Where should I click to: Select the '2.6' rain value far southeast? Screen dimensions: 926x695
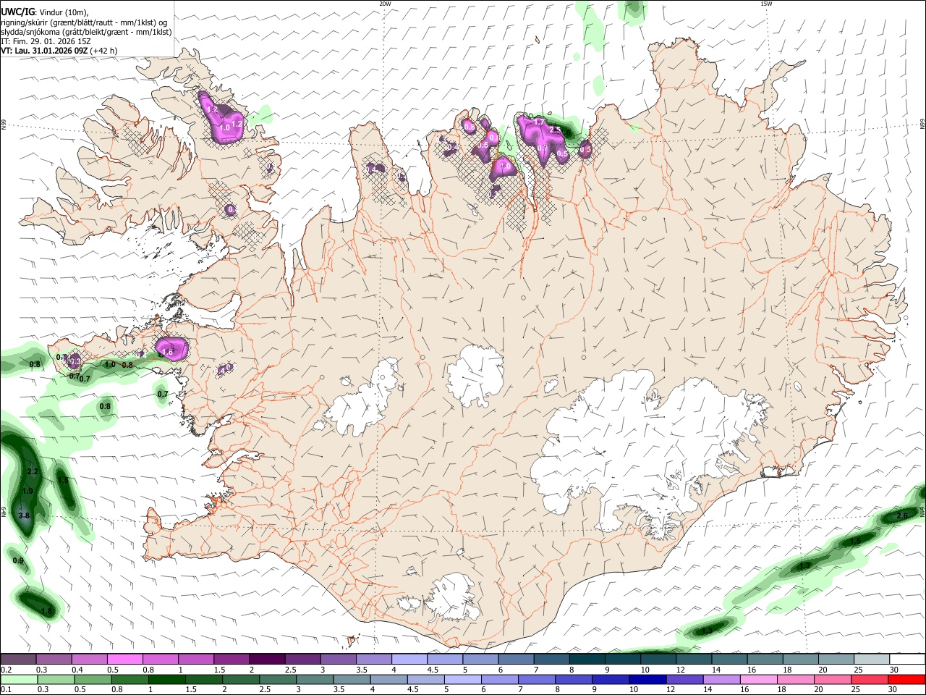(901, 515)
